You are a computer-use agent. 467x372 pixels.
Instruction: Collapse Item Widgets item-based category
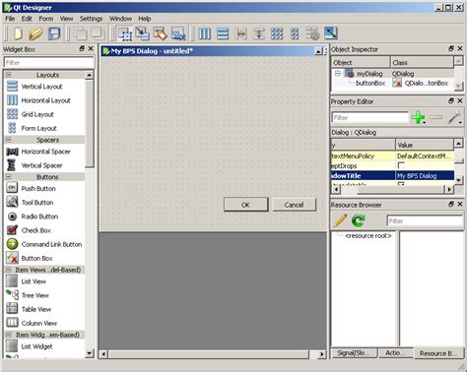9,335
